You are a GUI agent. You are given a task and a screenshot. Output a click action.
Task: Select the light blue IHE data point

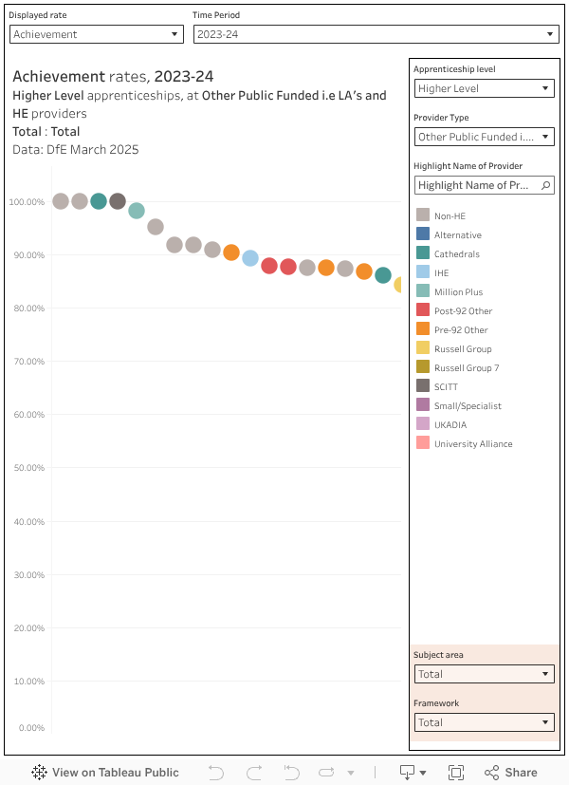pos(250,258)
